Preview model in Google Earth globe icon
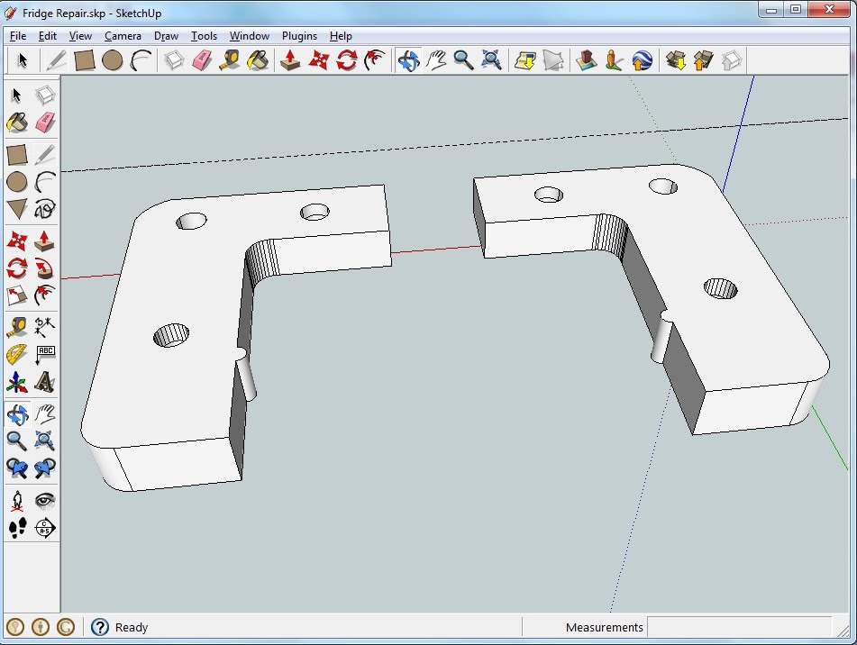 tap(642, 60)
